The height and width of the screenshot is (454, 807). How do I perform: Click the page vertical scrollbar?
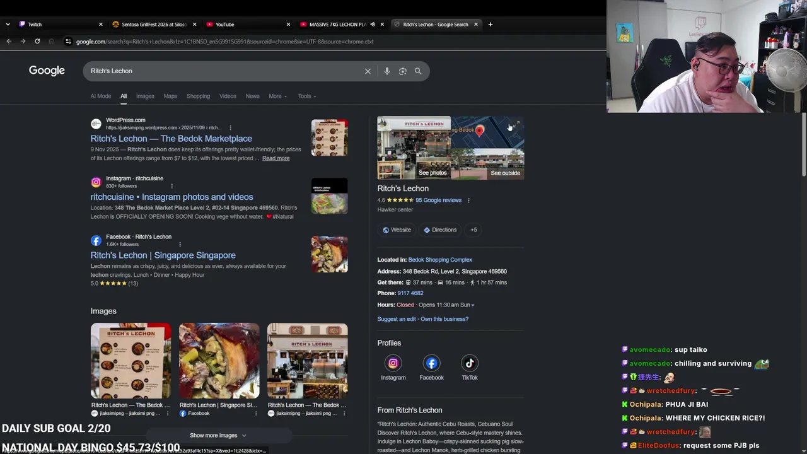[804, 145]
